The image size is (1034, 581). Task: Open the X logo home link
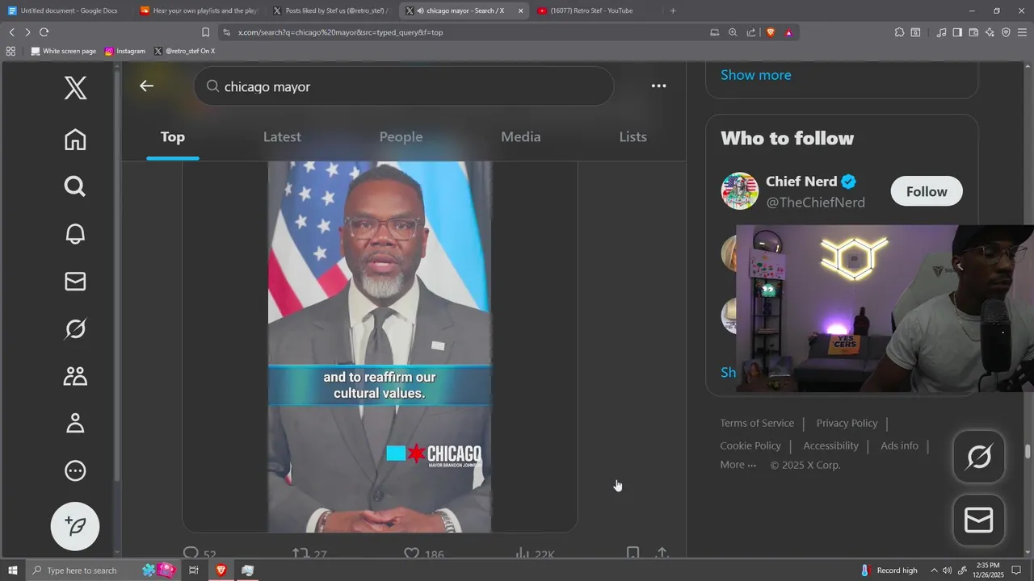[75, 87]
